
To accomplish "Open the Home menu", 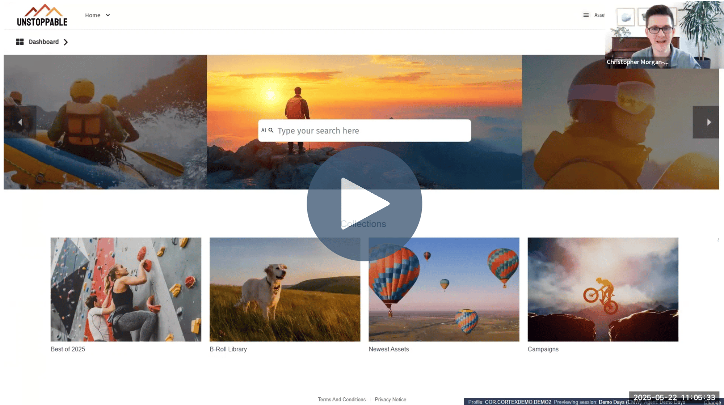I will coord(93,15).
